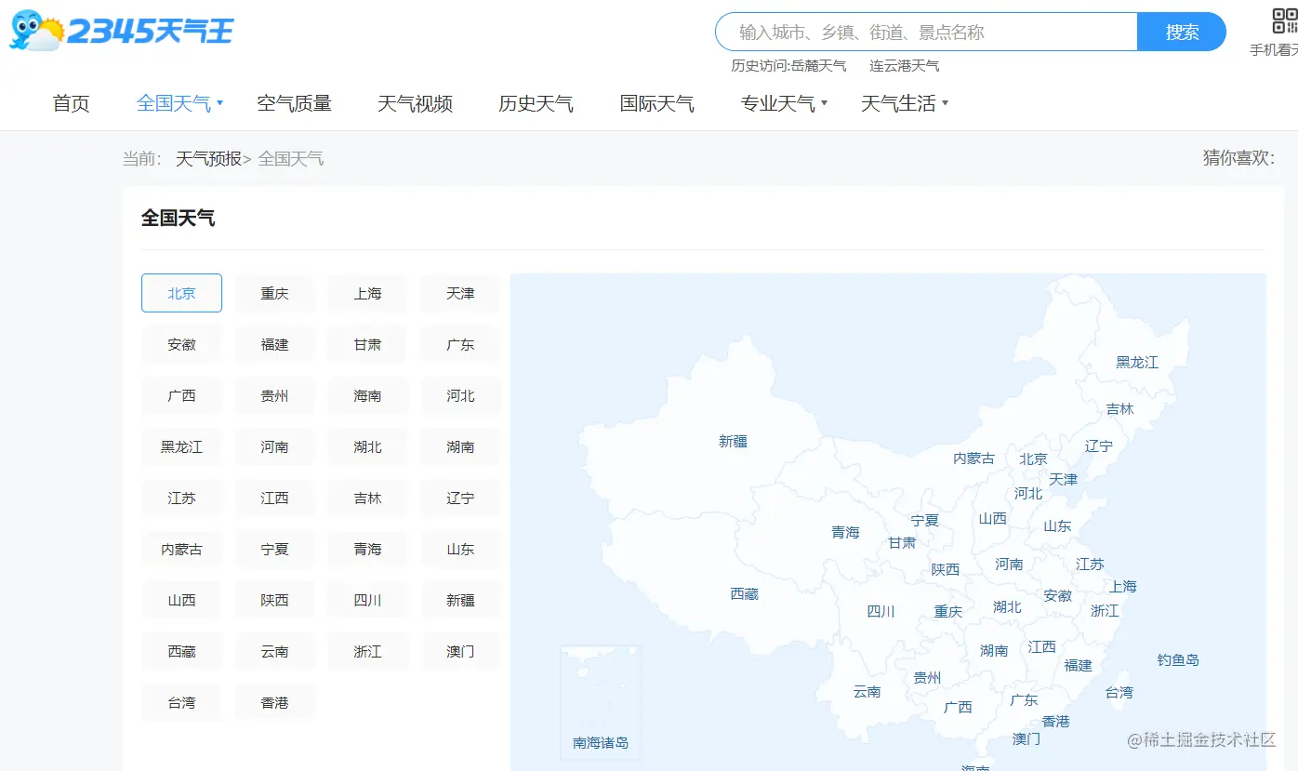Click 湖南 label on the map
This screenshot has height=771, width=1298.
click(x=994, y=650)
